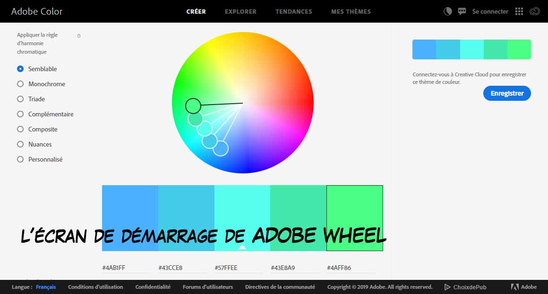Click the harmony rule help icon
This screenshot has width=548, height=294.
click(x=78, y=36)
